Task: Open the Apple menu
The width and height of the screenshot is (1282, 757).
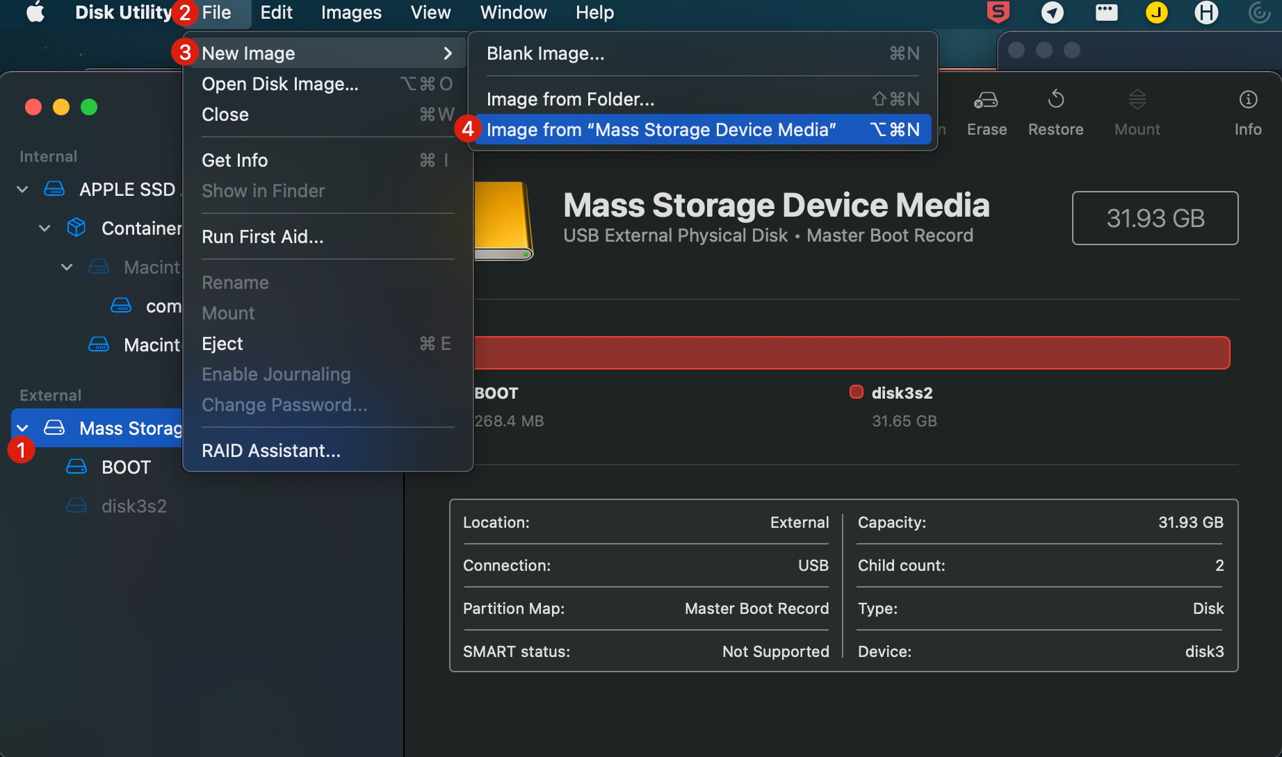Action: tap(35, 13)
